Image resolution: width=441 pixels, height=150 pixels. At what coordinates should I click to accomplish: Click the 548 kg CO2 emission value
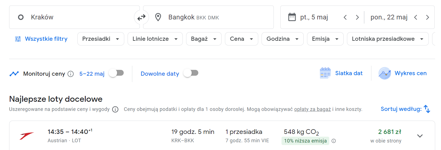point(301,132)
